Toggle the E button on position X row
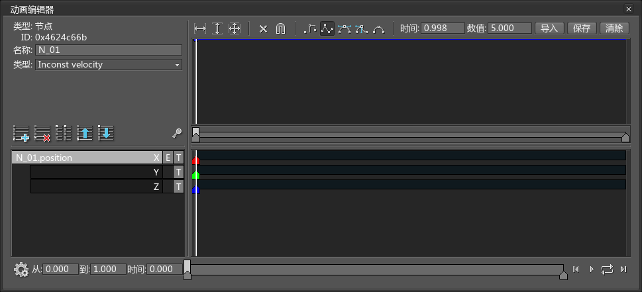The image size is (642, 292). pos(168,158)
